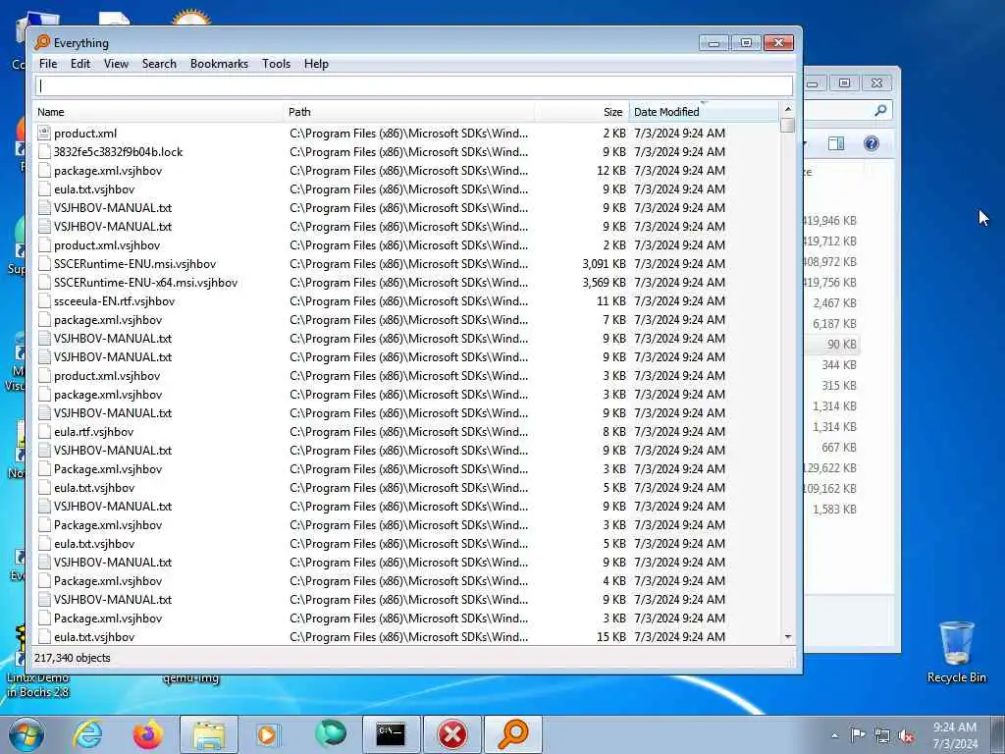Click muted volume tray icon
1005x754 pixels.
click(906, 735)
